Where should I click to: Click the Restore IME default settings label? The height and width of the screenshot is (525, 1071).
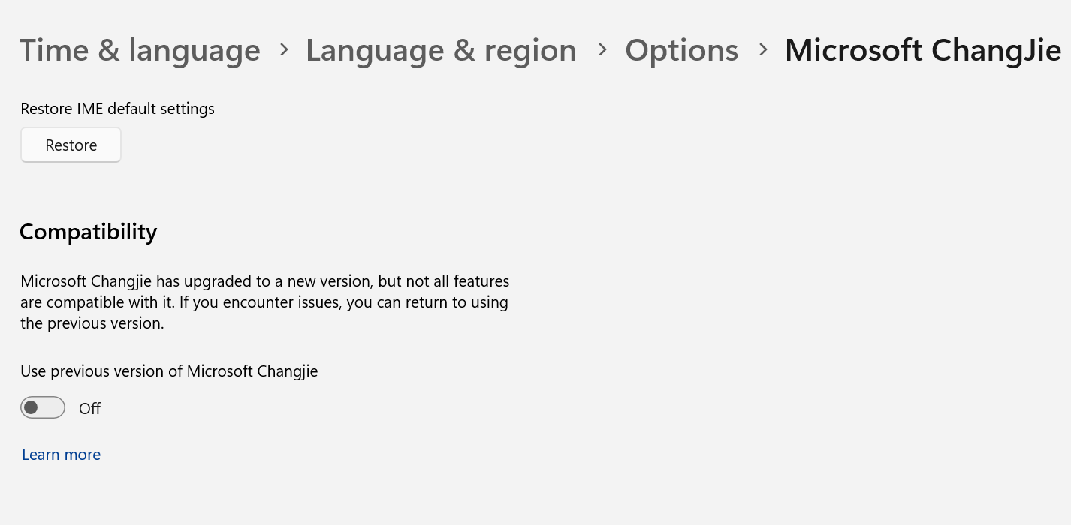pyautogui.click(x=117, y=108)
